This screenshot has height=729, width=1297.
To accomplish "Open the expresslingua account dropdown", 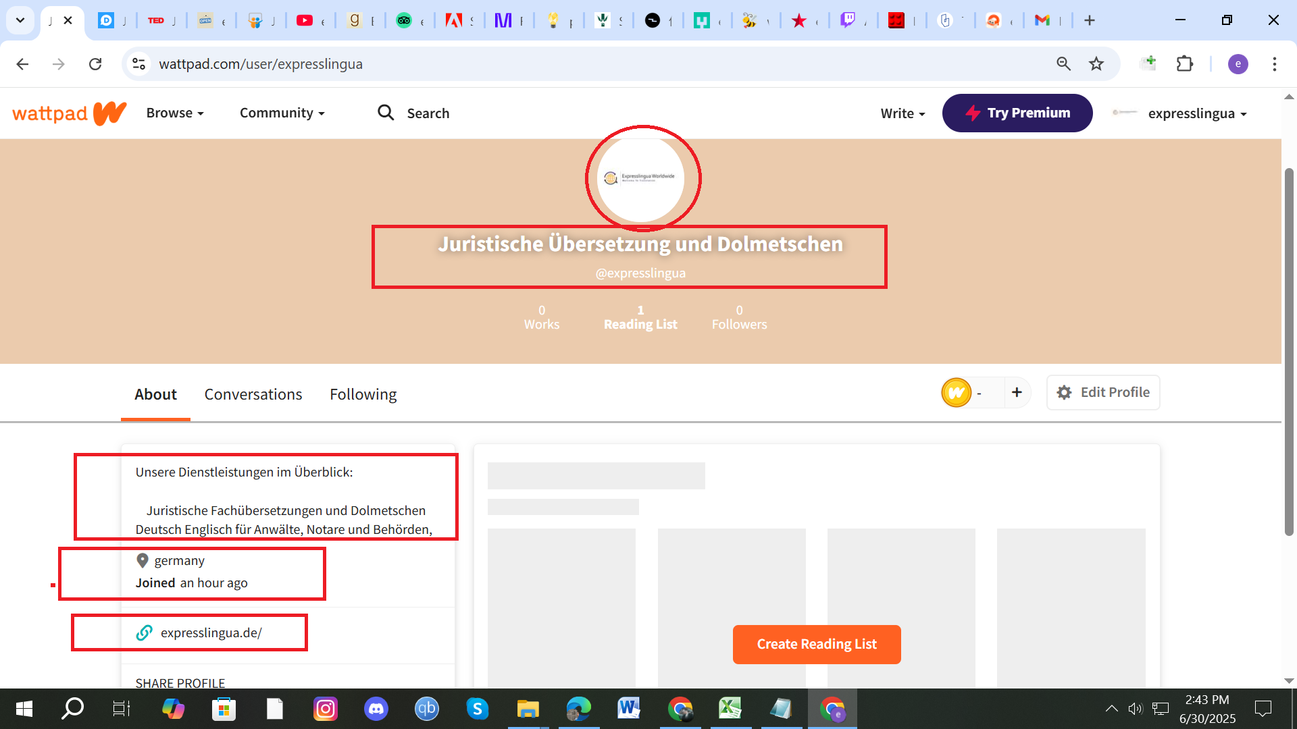I will [x=1196, y=113].
